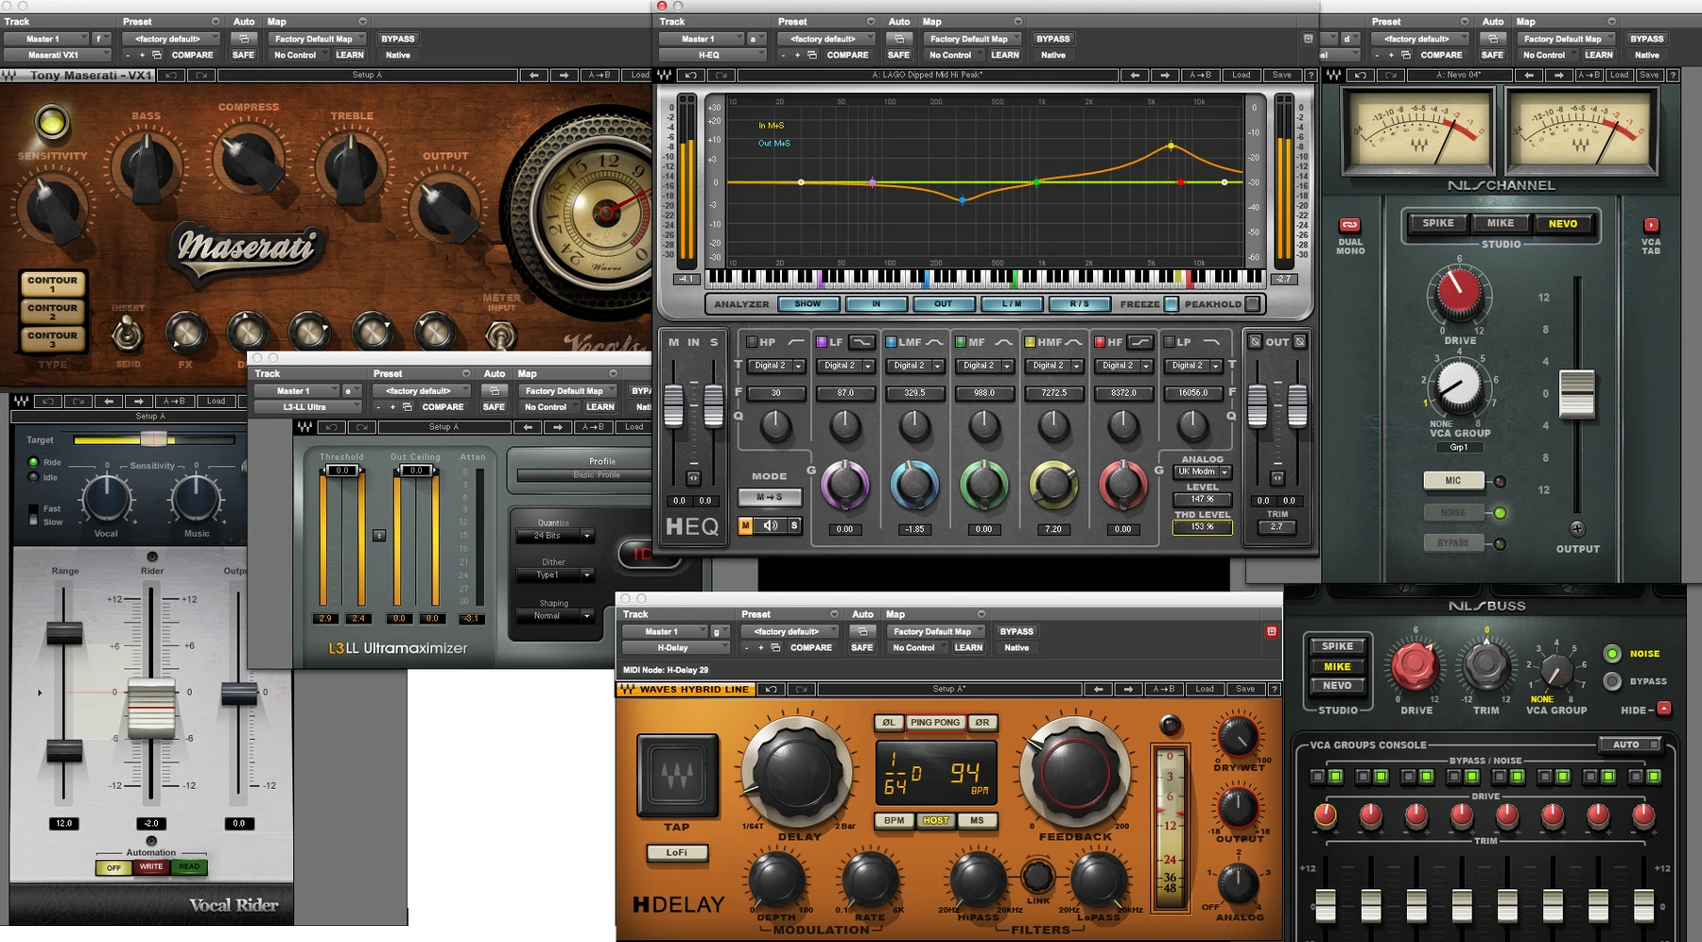Image resolution: width=1702 pixels, height=942 pixels.
Task: Open H-Delay factory default preset dropdown
Action: pyautogui.click(x=791, y=631)
